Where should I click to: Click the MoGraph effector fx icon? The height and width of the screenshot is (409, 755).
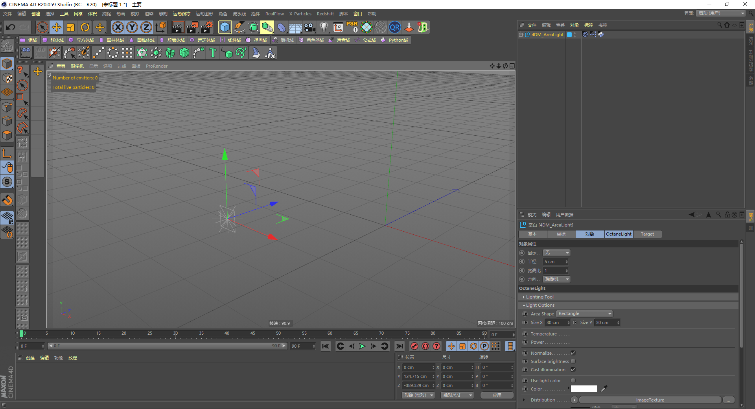coord(270,53)
